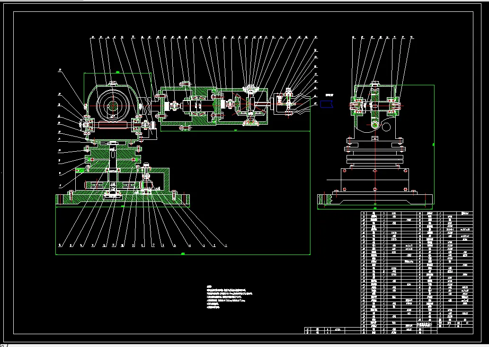
Task: Select the parts list table
Action: tap(417, 273)
